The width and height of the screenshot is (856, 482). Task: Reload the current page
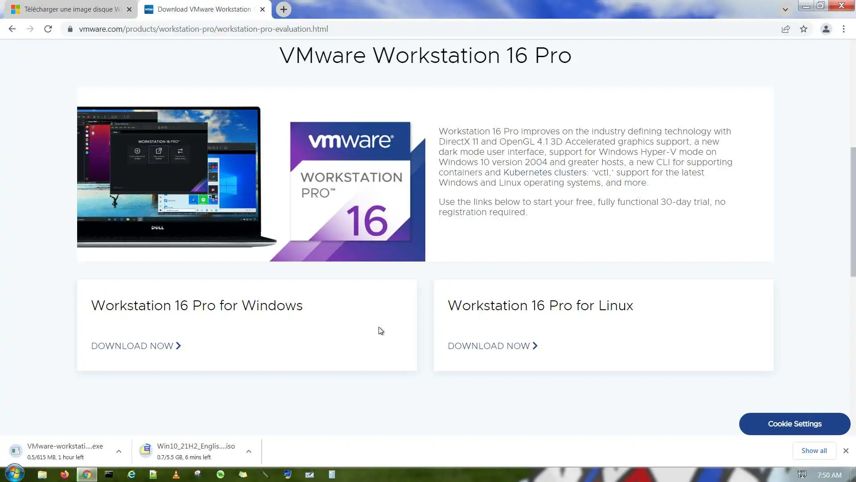click(48, 29)
